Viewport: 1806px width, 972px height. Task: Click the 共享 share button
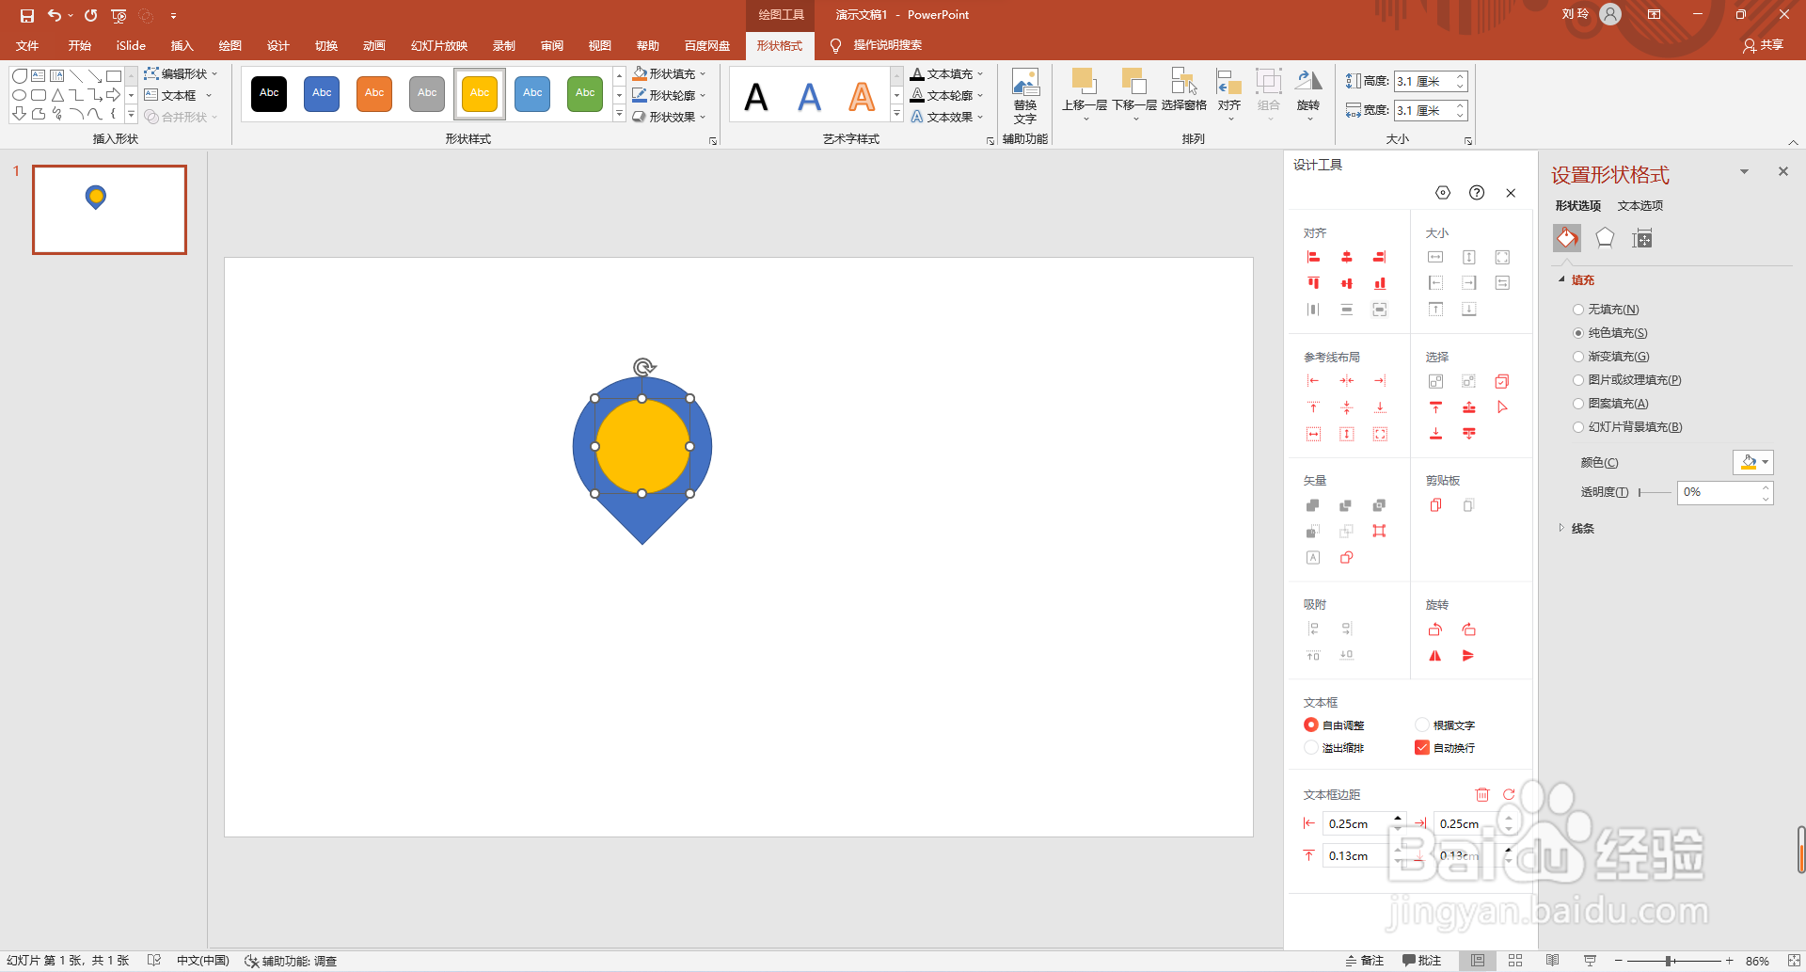pyautogui.click(x=1763, y=45)
